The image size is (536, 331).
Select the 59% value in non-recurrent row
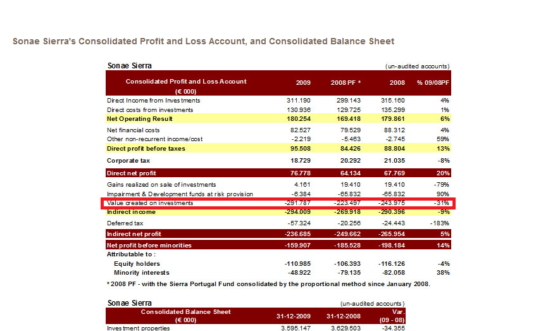point(443,139)
